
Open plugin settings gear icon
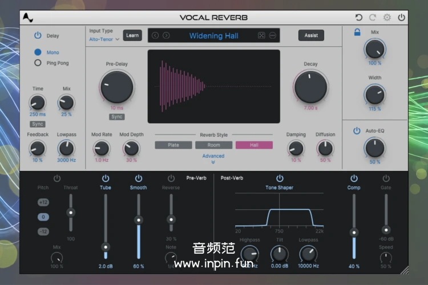[x=387, y=18]
